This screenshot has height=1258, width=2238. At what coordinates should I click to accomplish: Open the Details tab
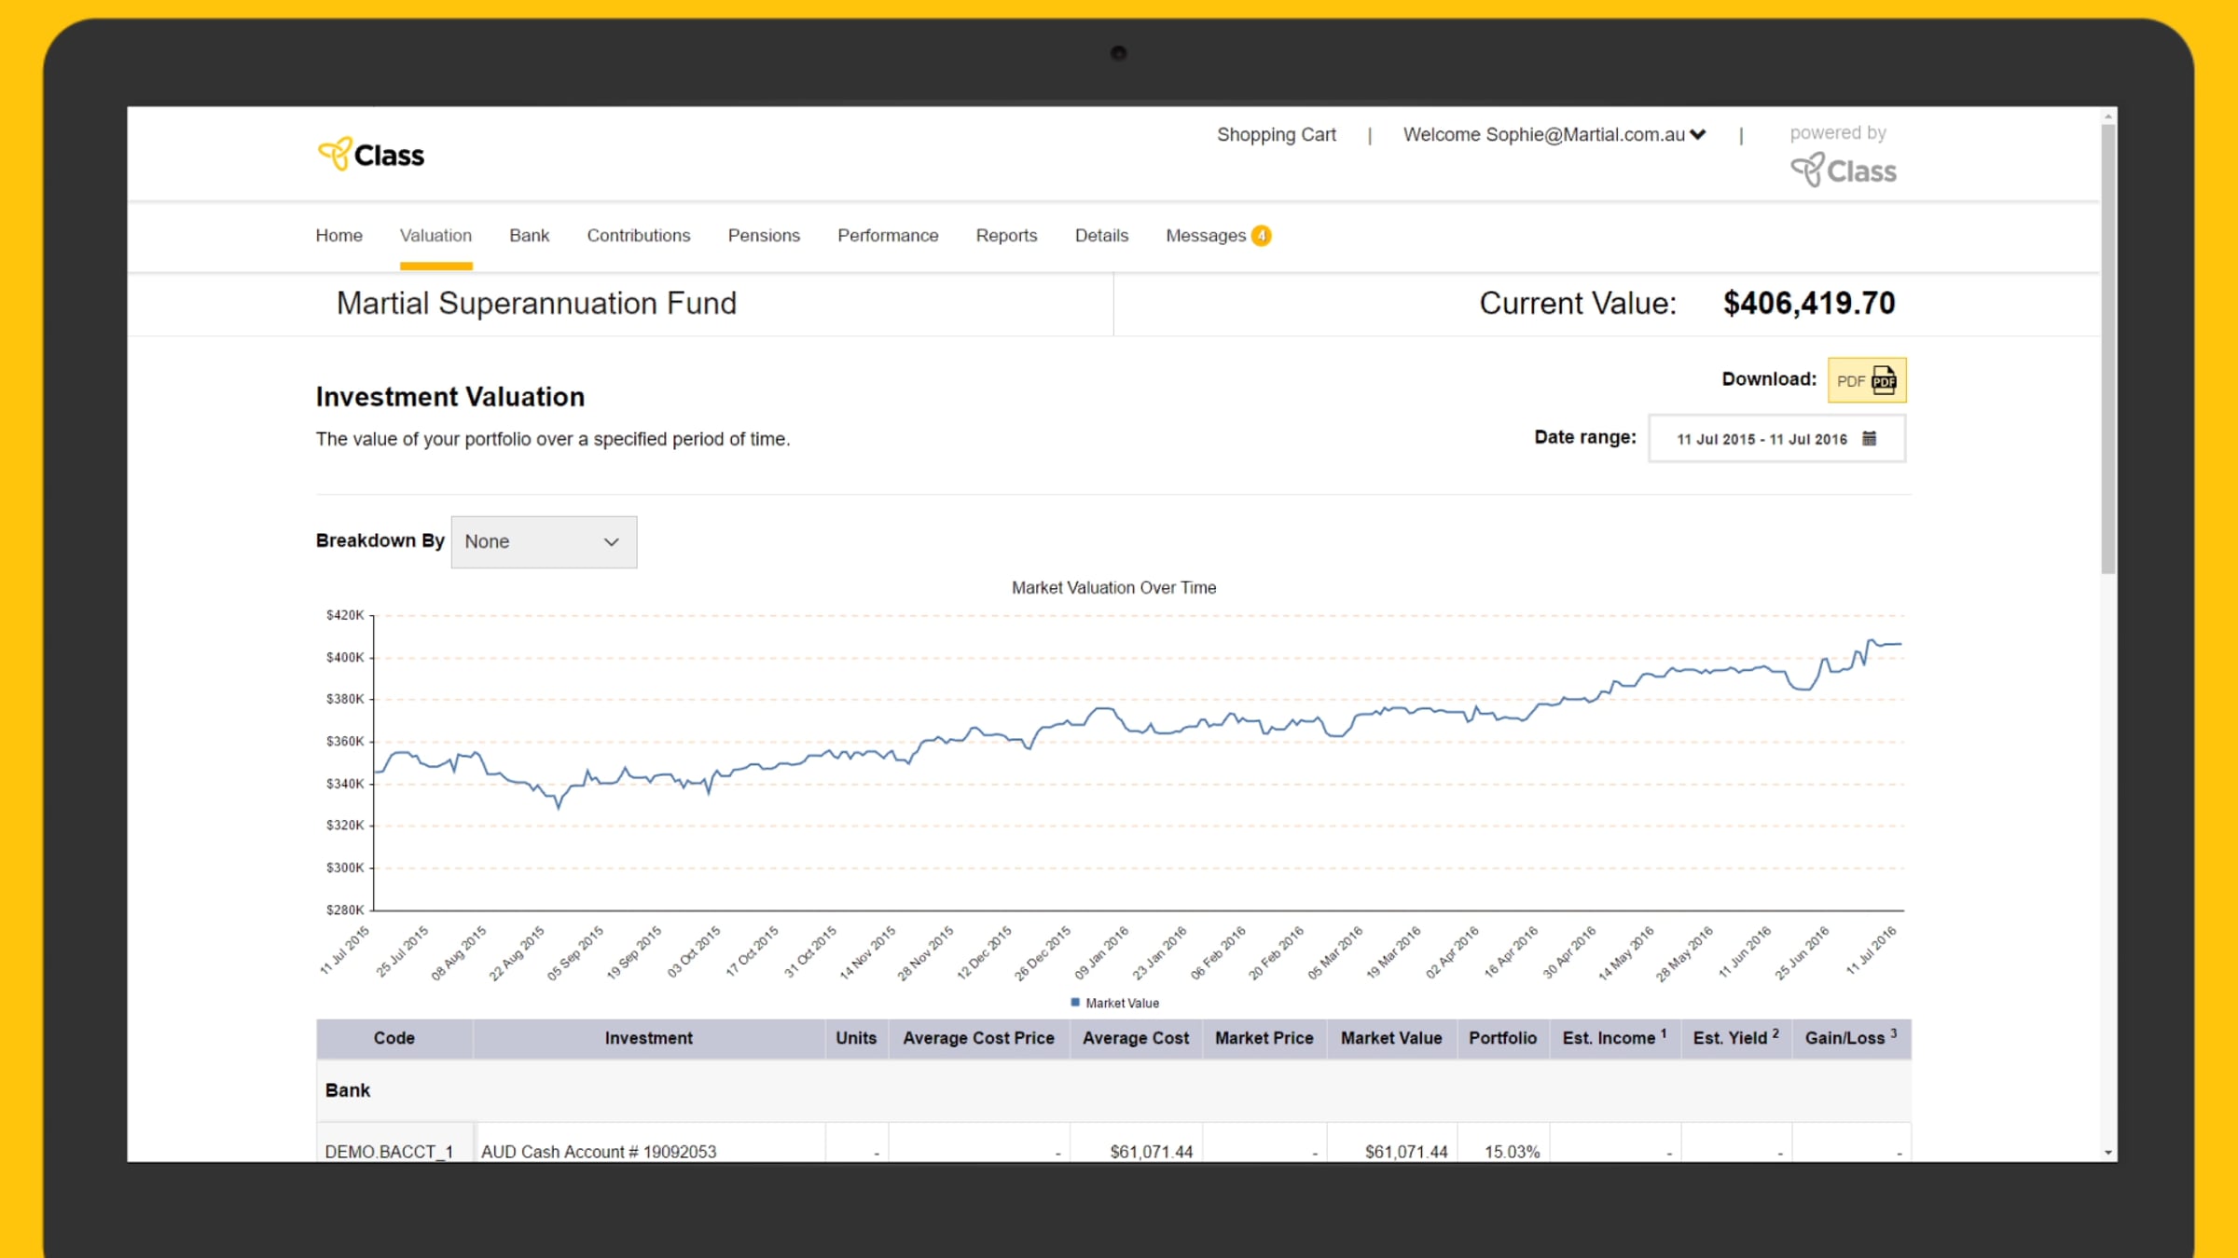pyautogui.click(x=1101, y=236)
